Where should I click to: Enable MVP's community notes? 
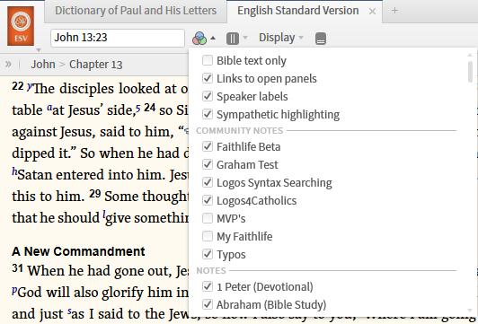[x=208, y=218]
